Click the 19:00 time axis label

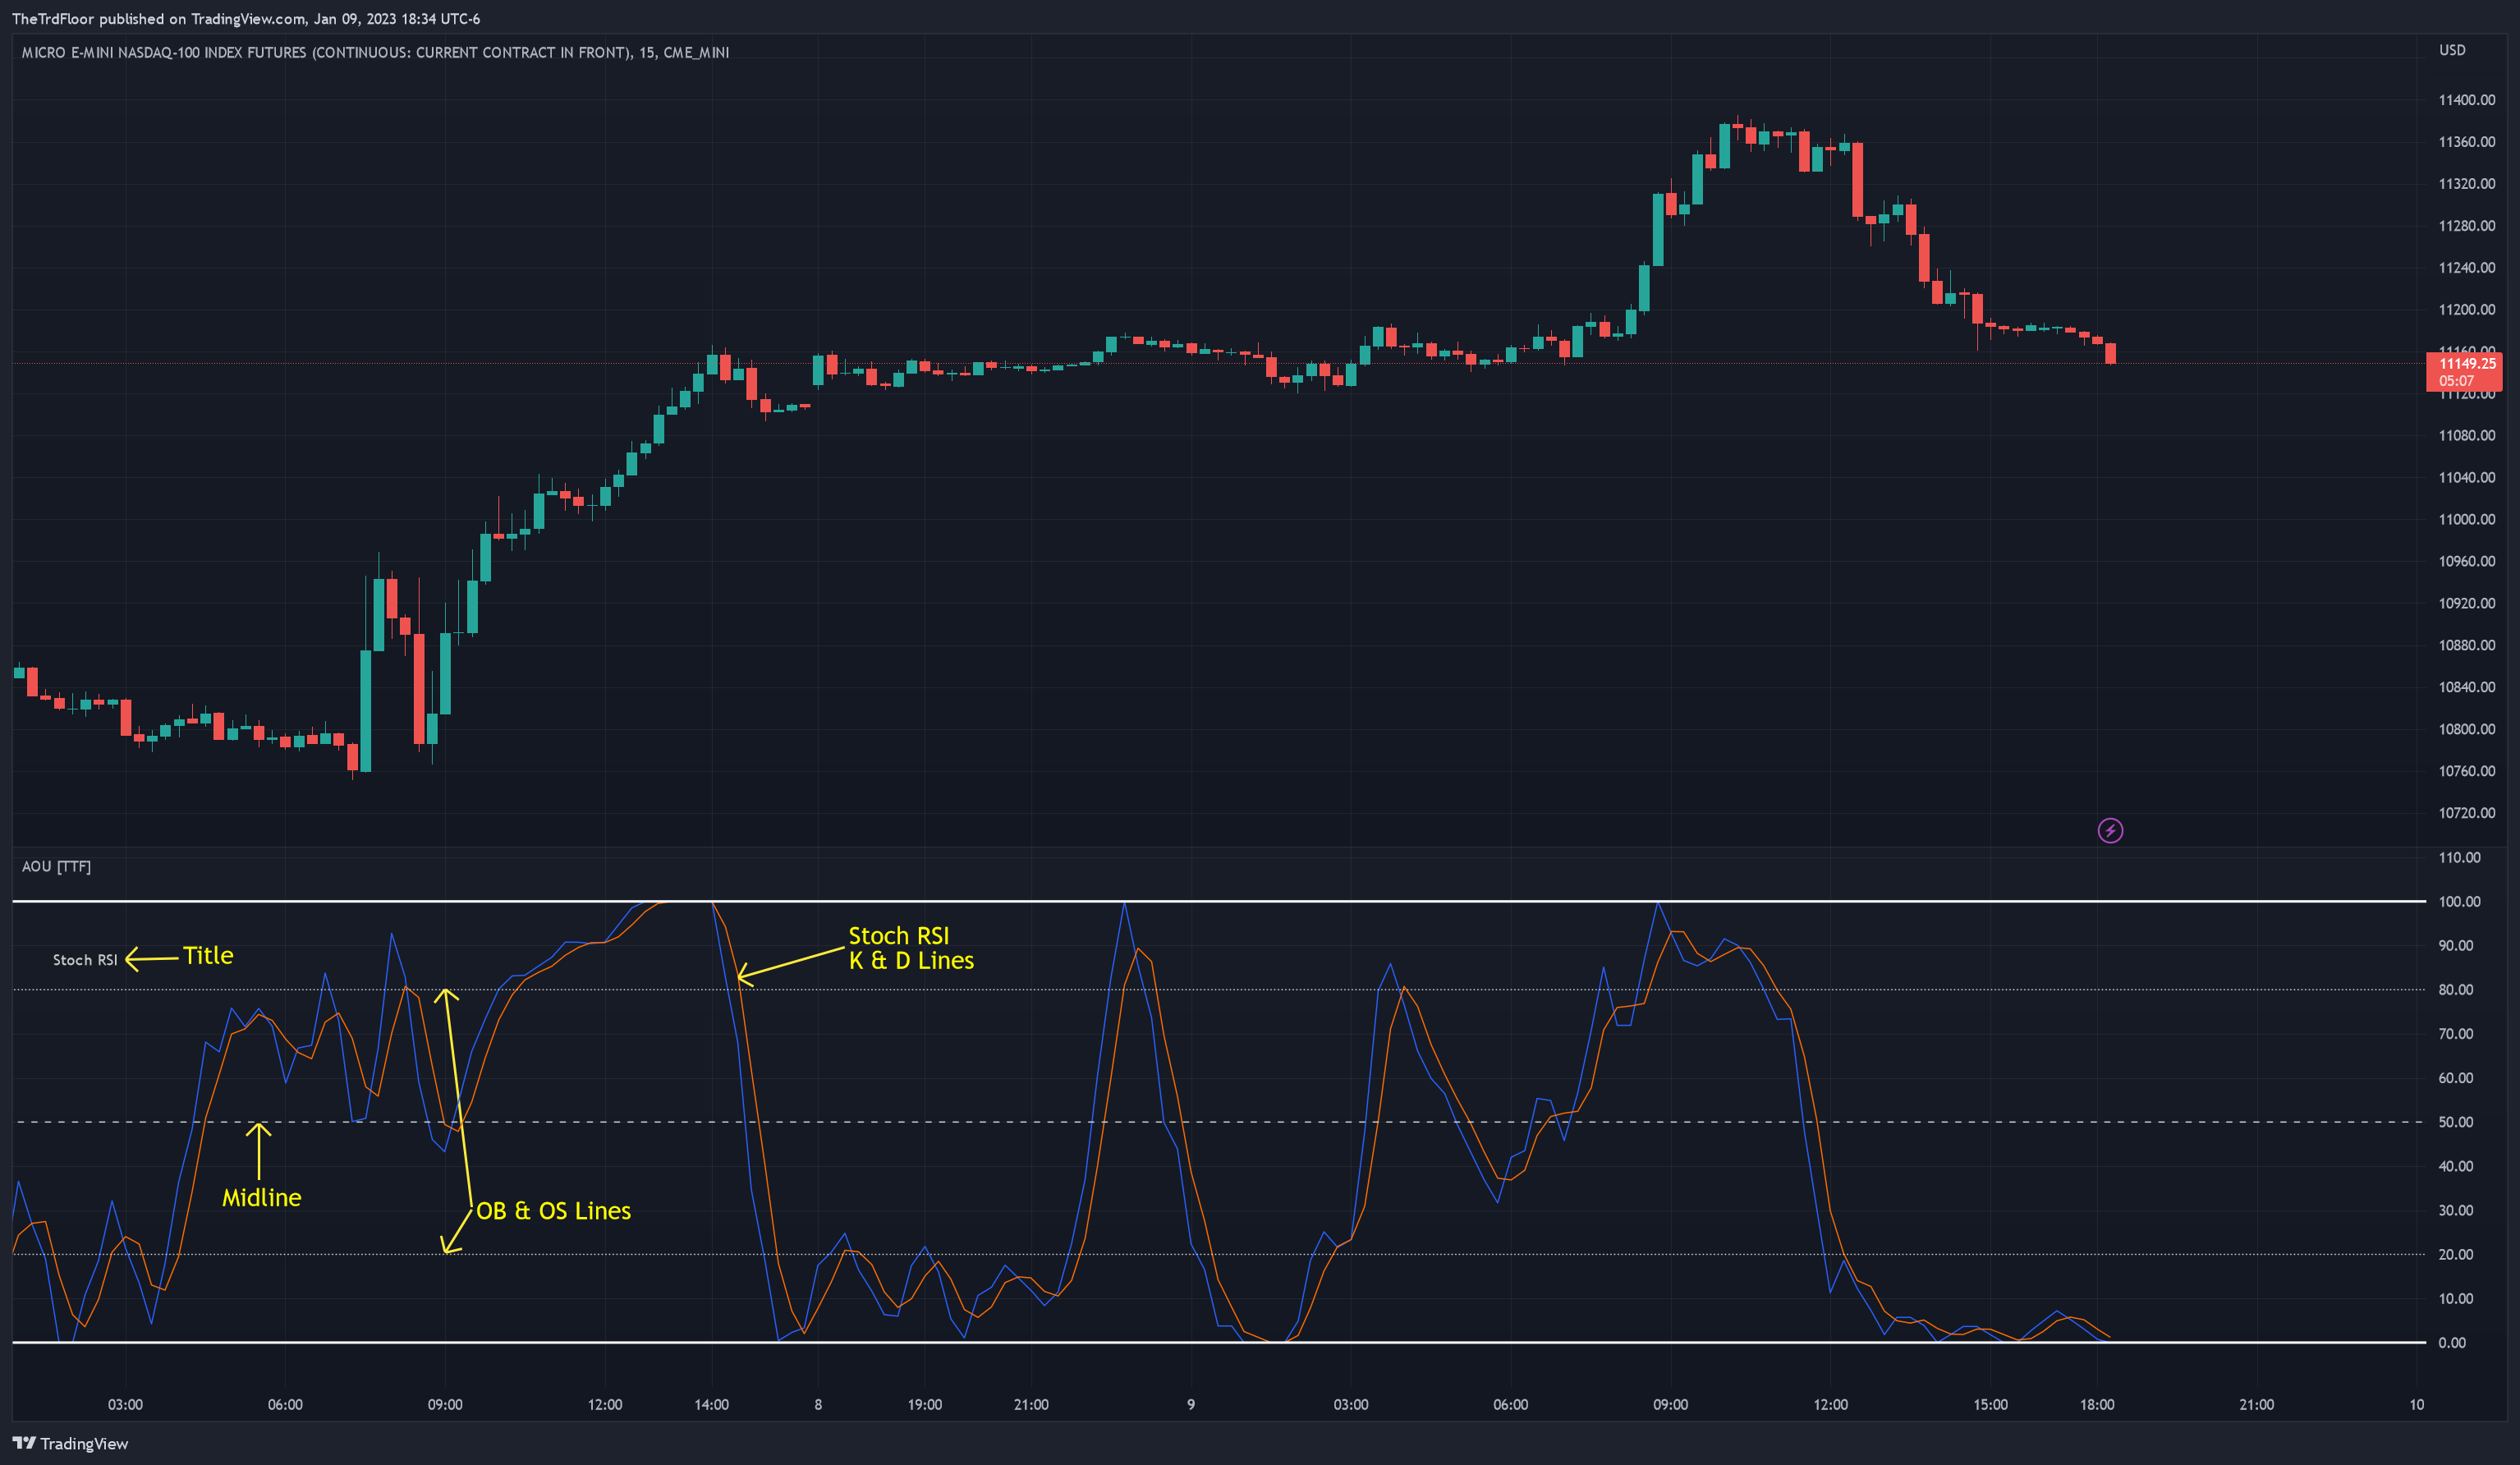924,1404
